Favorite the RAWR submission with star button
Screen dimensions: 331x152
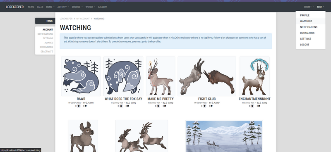coord(79,106)
